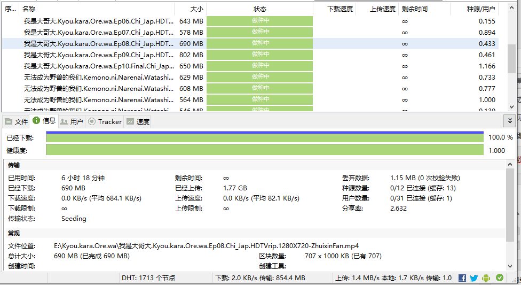The height and width of the screenshot is (285, 521).
Task: Click the green Android robot icon
Action: (x=486, y=278)
